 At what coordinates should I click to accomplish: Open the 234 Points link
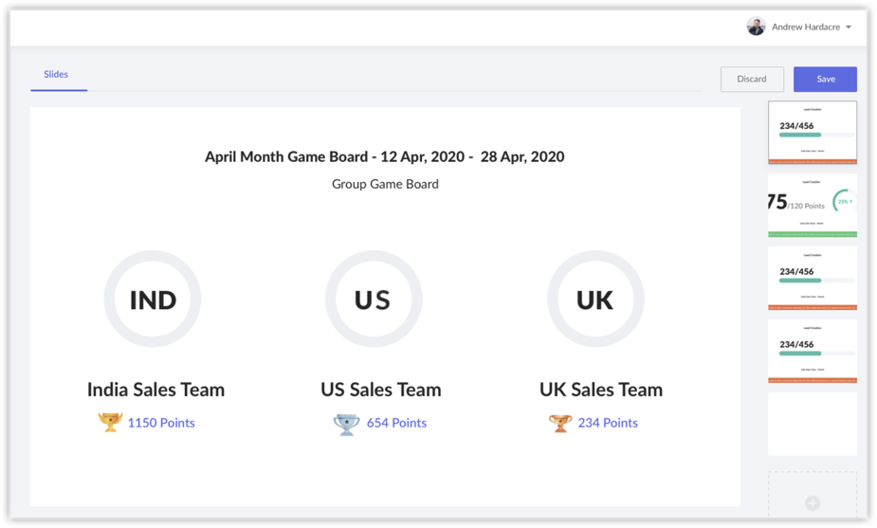608,423
